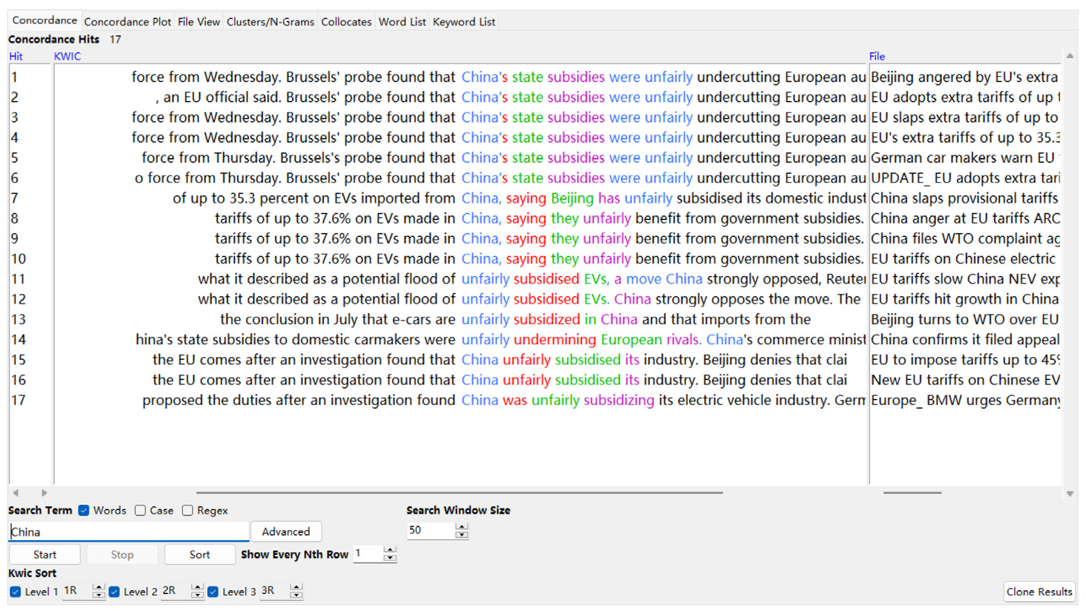This screenshot has width=1085, height=614.
Task: Enable the Case sensitive checkbox
Action: click(140, 510)
